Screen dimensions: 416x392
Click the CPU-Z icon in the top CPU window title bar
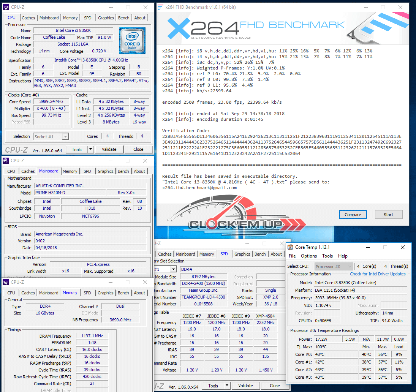6,7
